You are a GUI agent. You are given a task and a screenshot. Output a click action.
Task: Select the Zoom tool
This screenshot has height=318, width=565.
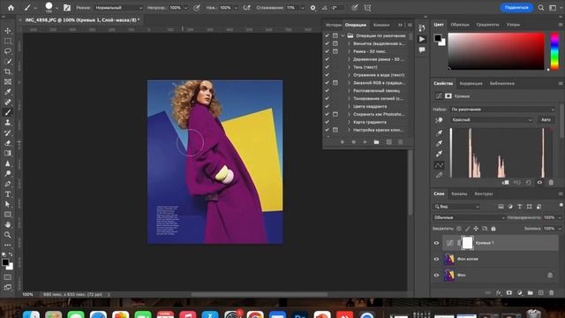coord(8,235)
